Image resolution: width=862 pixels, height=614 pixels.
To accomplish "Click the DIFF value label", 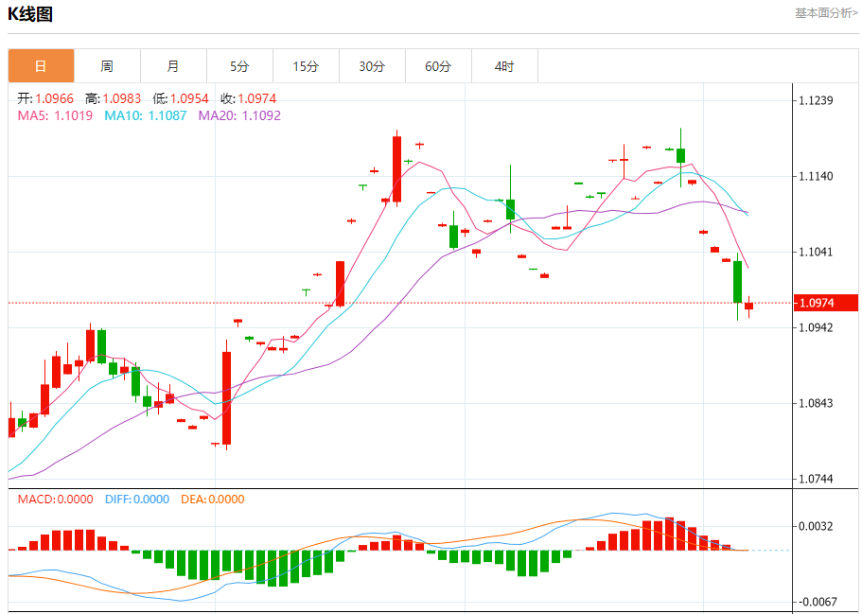I will tap(137, 500).
